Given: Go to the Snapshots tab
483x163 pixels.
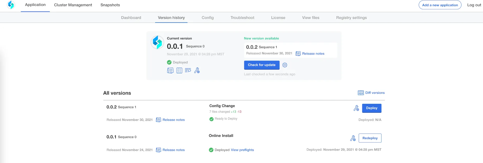Looking at the screenshot, I should [x=110, y=5].
